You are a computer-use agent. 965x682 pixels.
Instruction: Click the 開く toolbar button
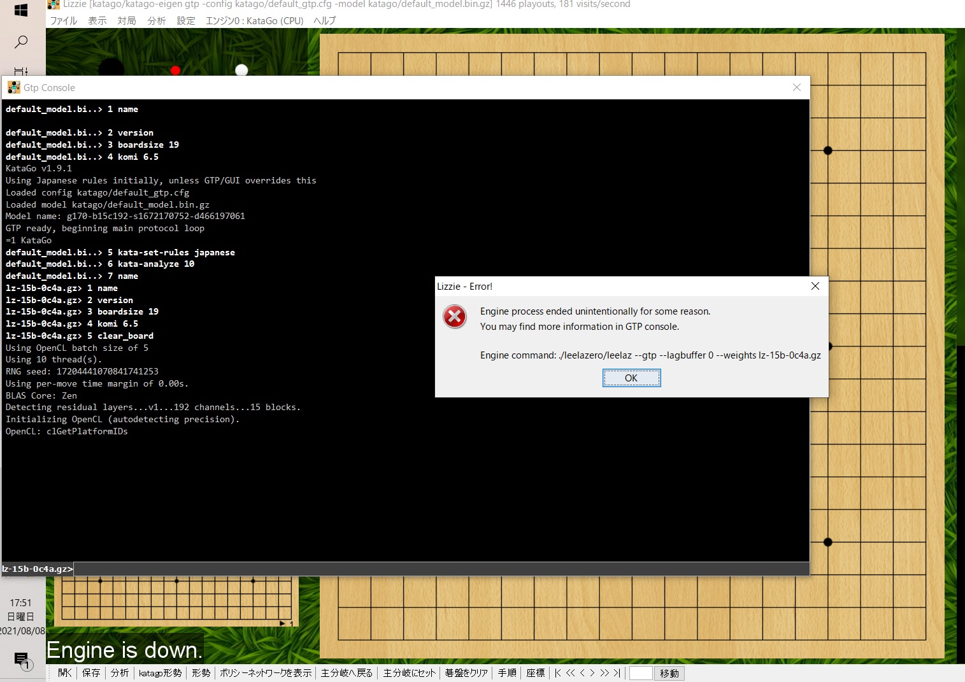click(65, 673)
